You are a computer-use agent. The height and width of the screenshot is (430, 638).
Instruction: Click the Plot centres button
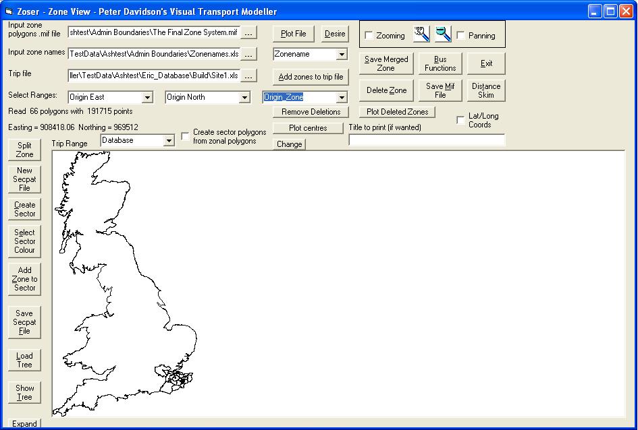pyautogui.click(x=308, y=128)
